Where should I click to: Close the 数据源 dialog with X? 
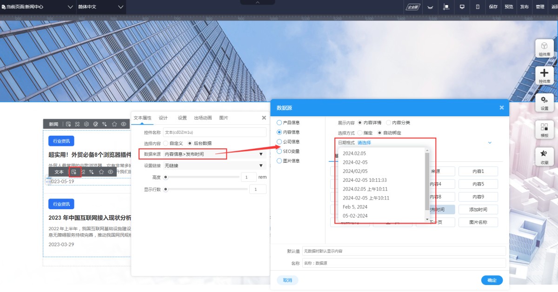[x=502, y=107]
